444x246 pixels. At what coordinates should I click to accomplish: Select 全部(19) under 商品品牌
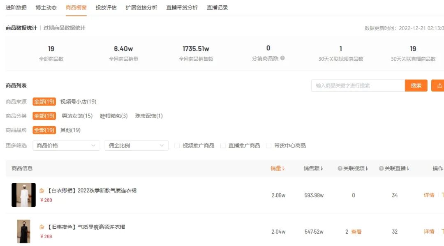pos(44,130)
